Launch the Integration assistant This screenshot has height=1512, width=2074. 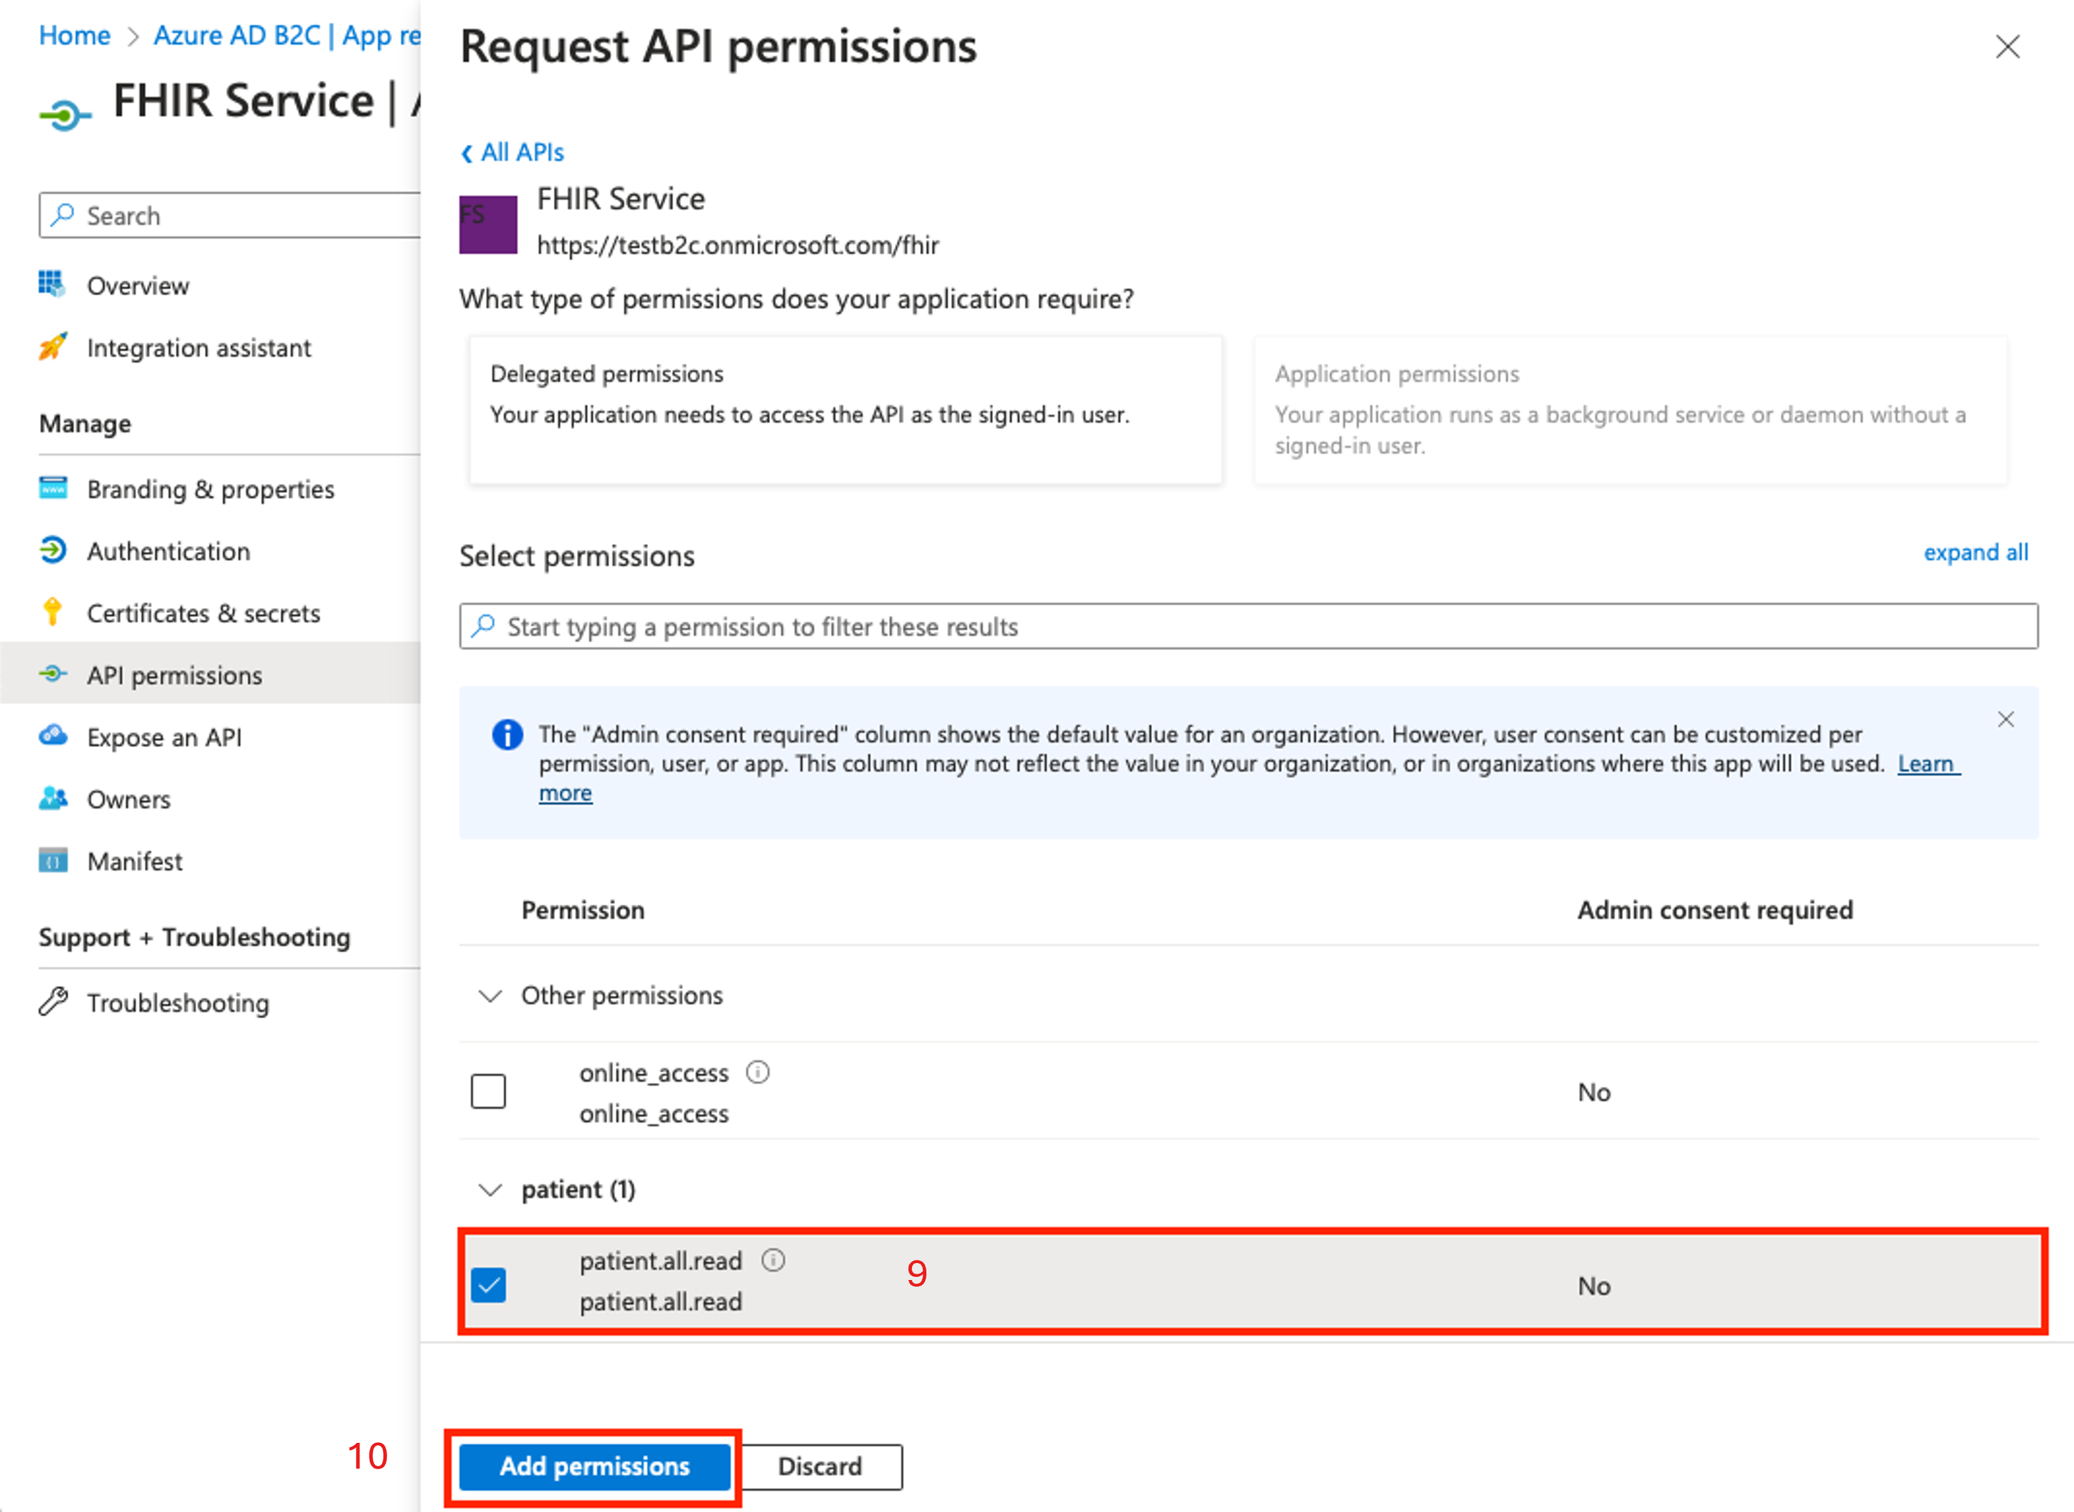(x=199, y=348)
